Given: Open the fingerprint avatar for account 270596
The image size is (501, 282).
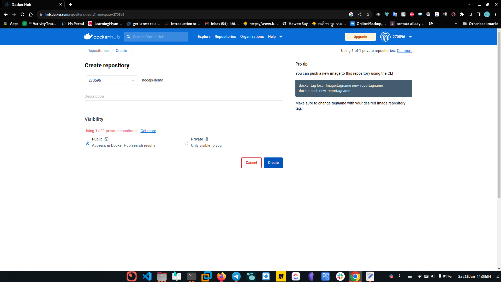Looking at the screenshot, I should tap(385, 37).
